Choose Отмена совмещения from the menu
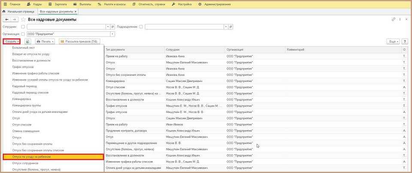Image resolution: width=412 pixels, height=173 pixels. click(53, 131)
